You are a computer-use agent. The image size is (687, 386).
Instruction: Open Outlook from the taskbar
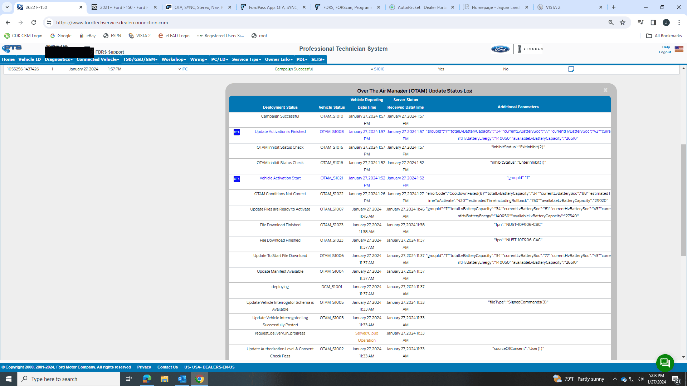[182, 379]
